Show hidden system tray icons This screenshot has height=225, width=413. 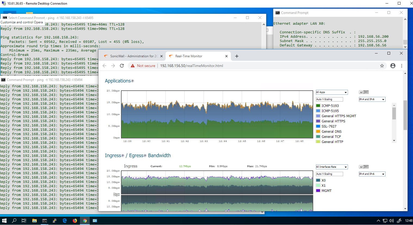pyautogui.click(x=378, y=221)
